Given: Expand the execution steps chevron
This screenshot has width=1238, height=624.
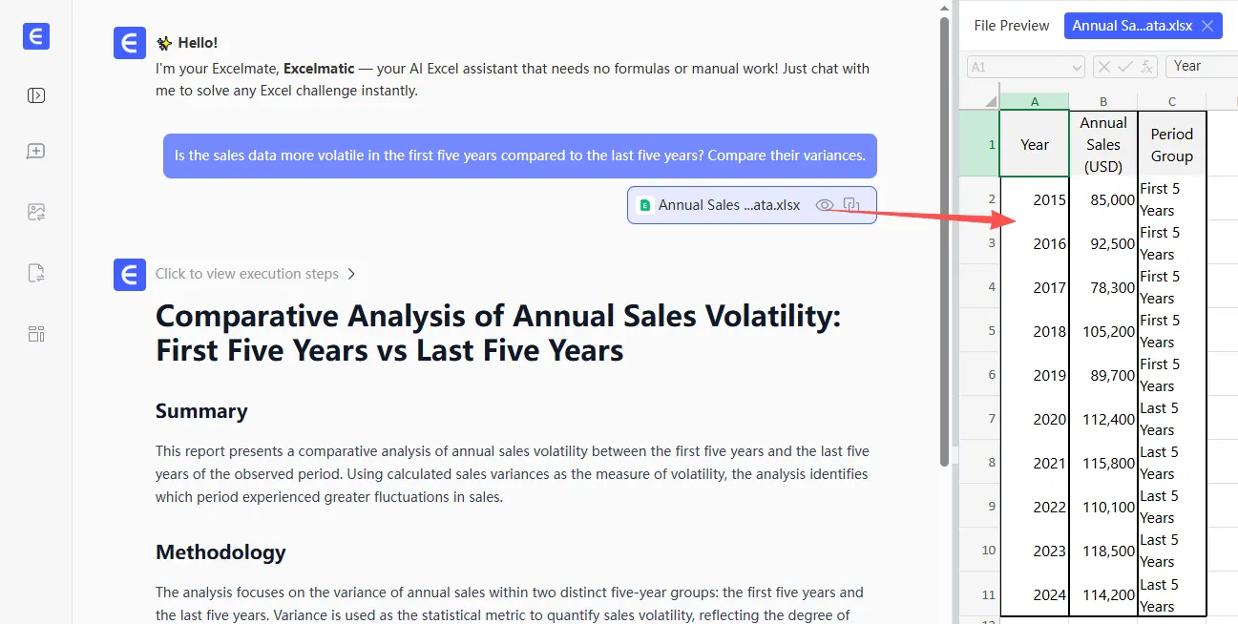Looking at the screenshot, I should point(351,274).
